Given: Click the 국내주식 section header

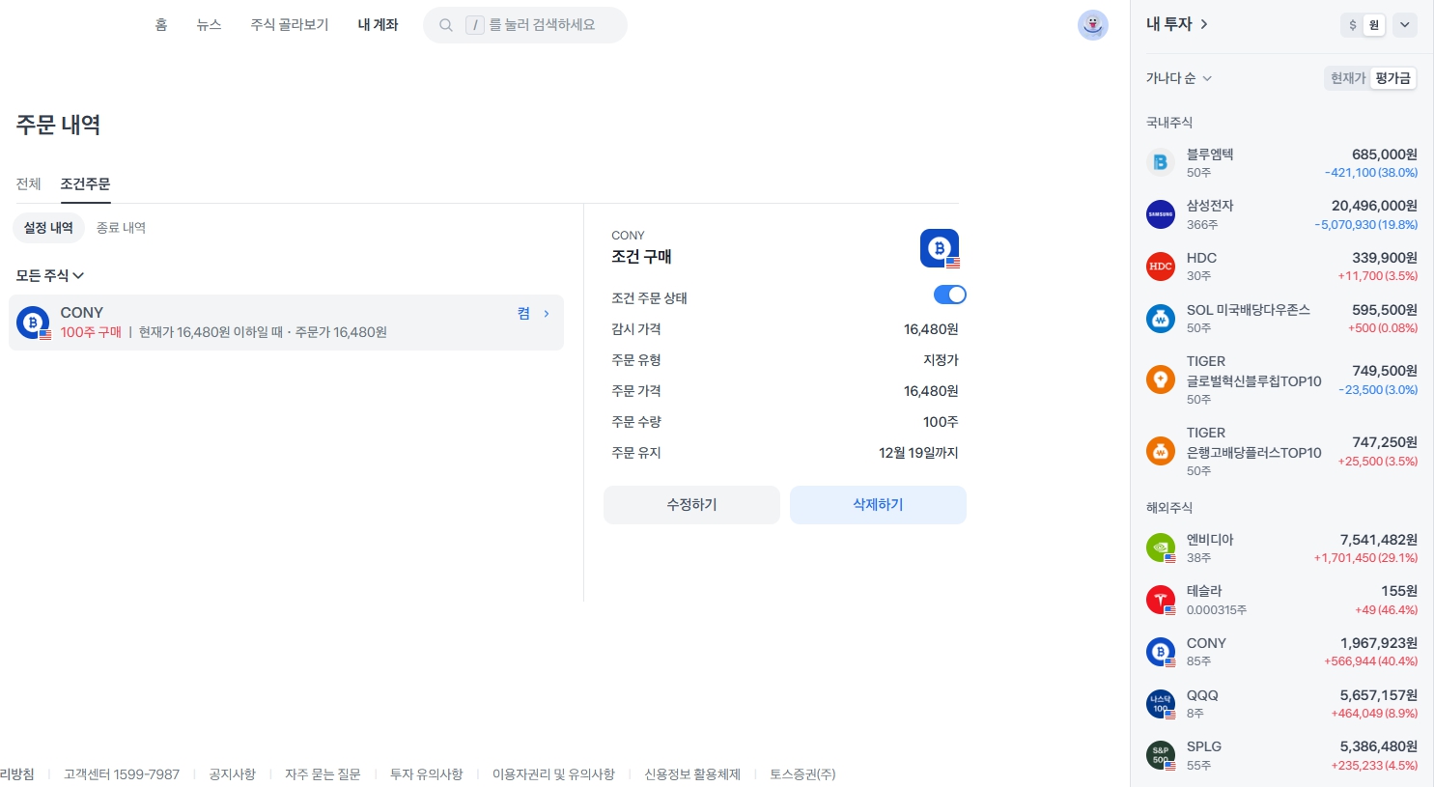Looking at the screenshot, I should pos(1169,123).
